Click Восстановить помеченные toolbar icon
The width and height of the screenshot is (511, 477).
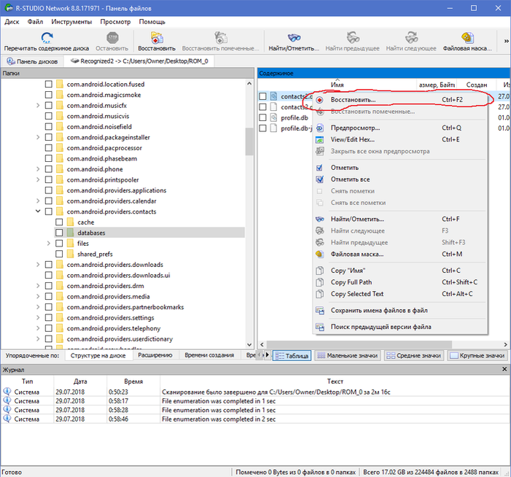click(221, 38)
